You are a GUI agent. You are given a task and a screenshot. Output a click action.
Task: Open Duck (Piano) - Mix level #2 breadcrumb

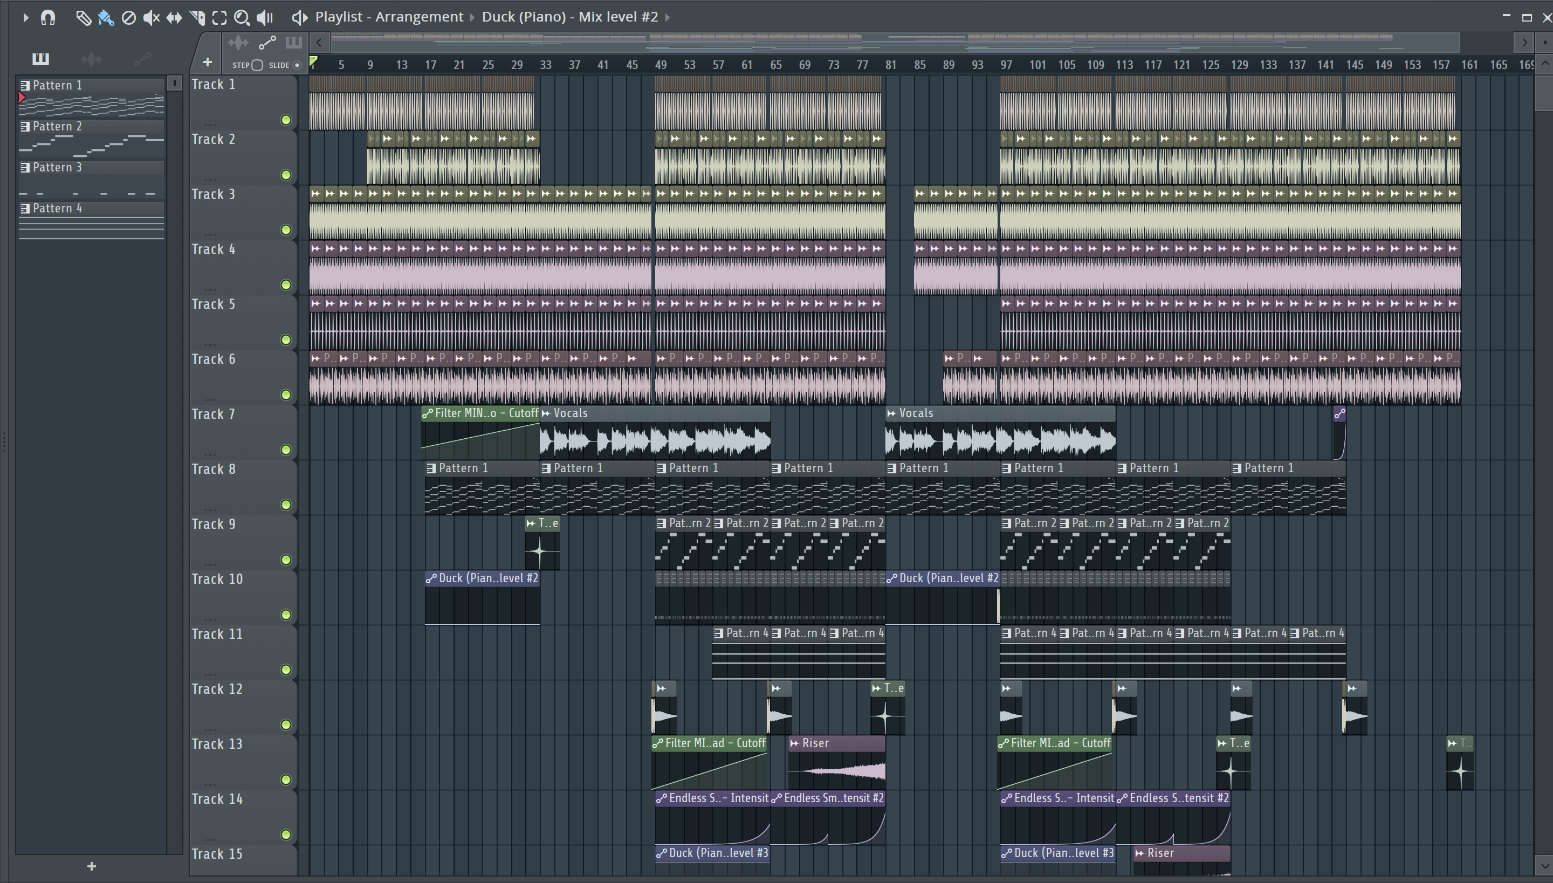tap(569, 17)
